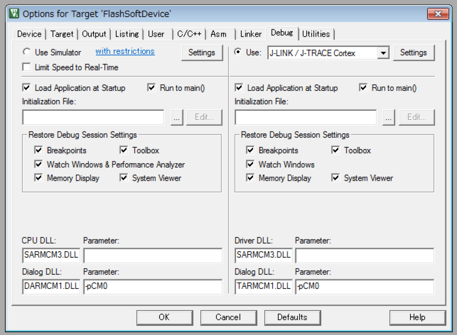Image resolution: width=457 pixels, height=335 pixels.
Task: Select the Use hardware debugger radio button
Action: click(238, 53)
